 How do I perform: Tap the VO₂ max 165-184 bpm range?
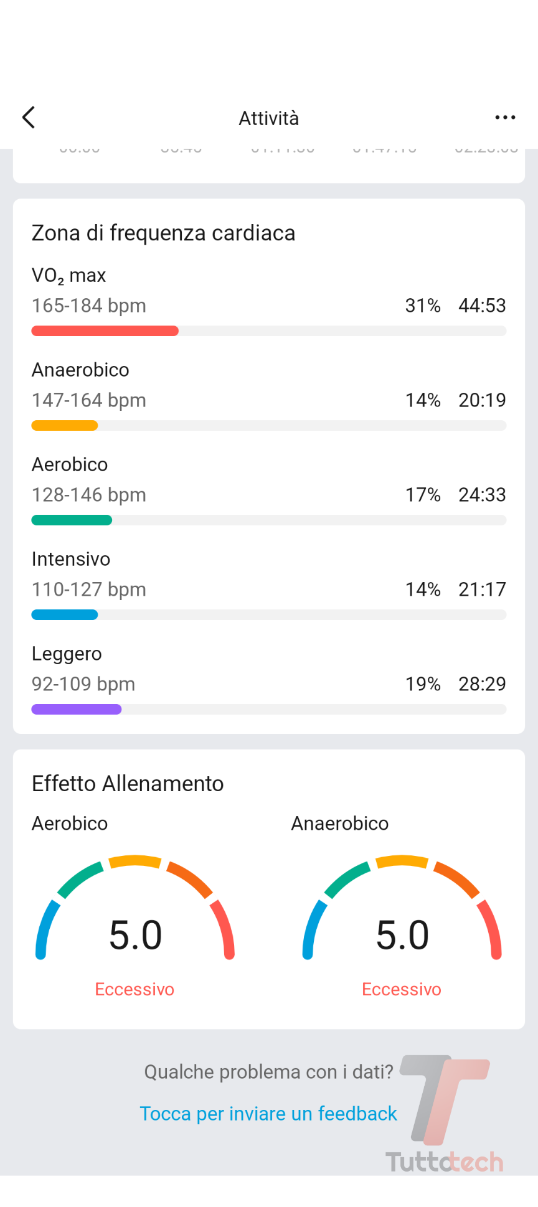coord(89,306)
